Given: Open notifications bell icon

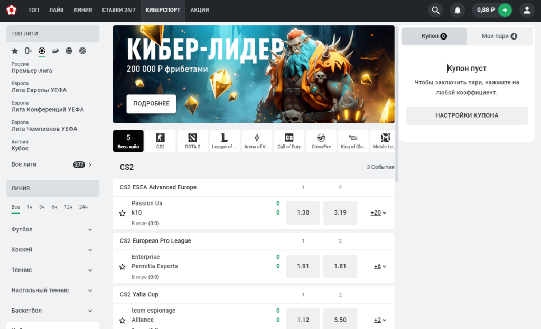Looking at the screenshot, I should (x=458, y=10).
